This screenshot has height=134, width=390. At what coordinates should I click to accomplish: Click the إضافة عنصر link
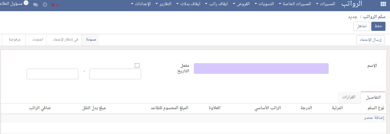coord(374,118)
